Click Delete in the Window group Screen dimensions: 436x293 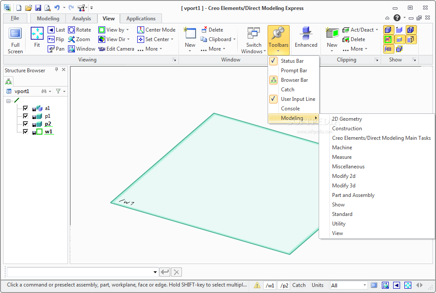click(x=212, y=30)
